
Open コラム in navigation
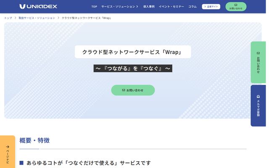coord(193,7)
